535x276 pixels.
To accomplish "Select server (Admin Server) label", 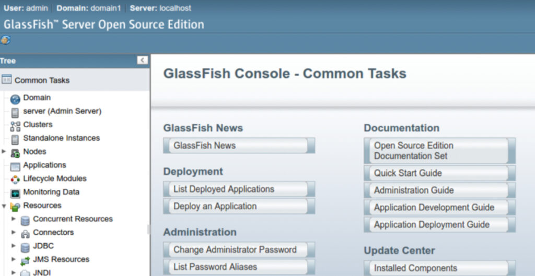I will [62, 111].
